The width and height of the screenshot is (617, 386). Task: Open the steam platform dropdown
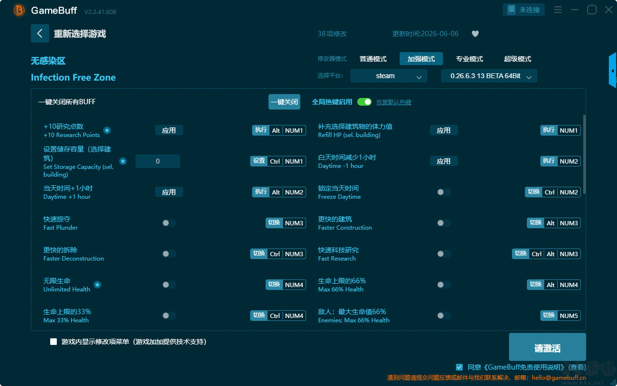pyautogui.click(x=389, y=76)
